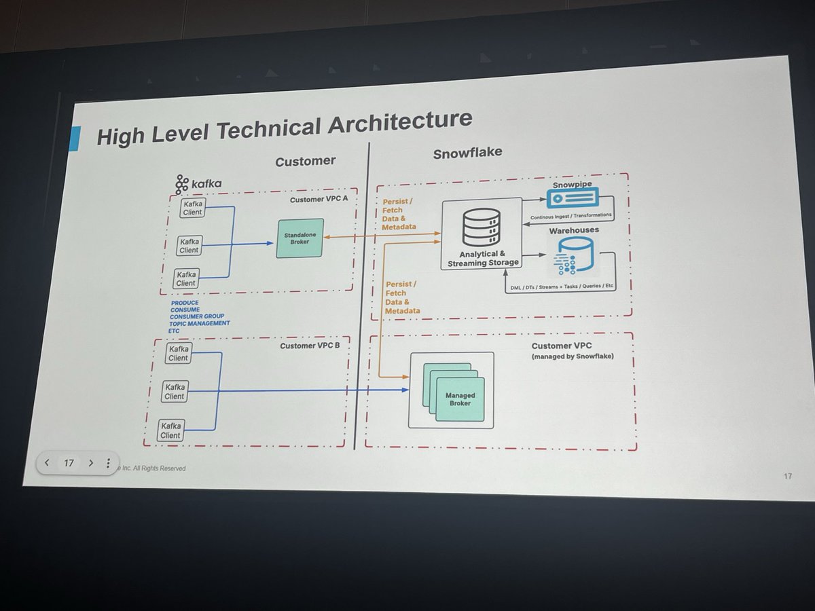Click the "Customer VPC A" label
Screen dimensions: 815x611
point(318,200)
